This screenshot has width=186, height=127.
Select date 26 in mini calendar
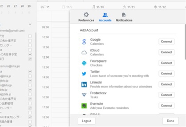click(8, 6)
